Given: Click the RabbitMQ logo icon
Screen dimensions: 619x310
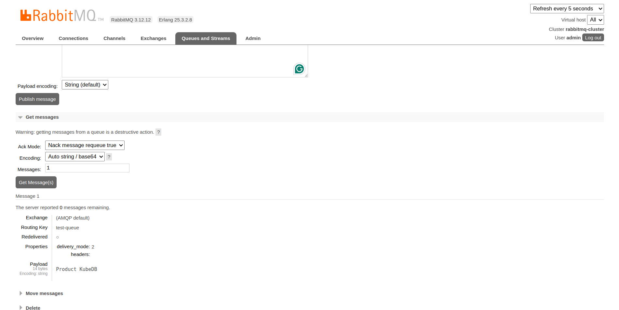Looking at the screenshot, I should (x=26, y=15).
